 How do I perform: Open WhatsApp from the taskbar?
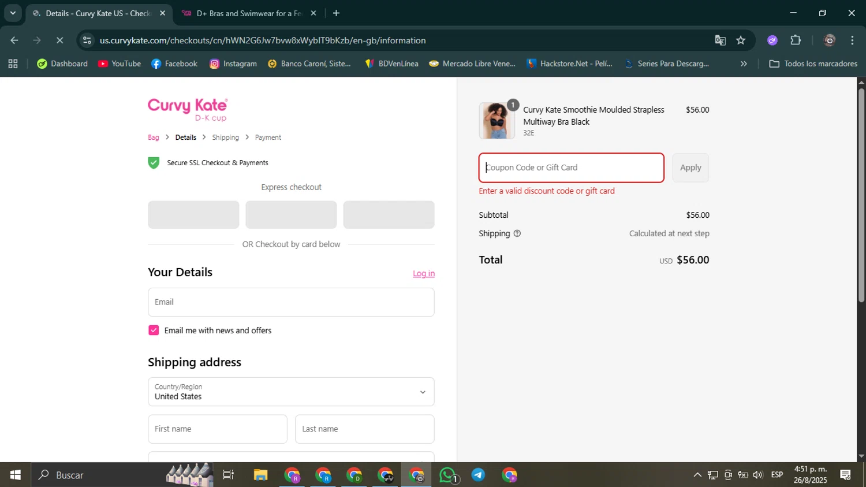point(448,475)
